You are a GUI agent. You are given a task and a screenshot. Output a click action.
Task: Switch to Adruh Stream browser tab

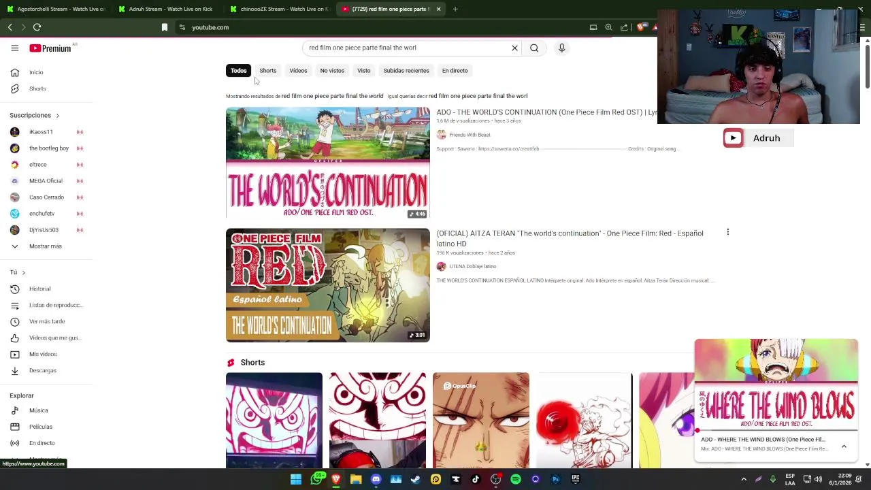point(167,9)
